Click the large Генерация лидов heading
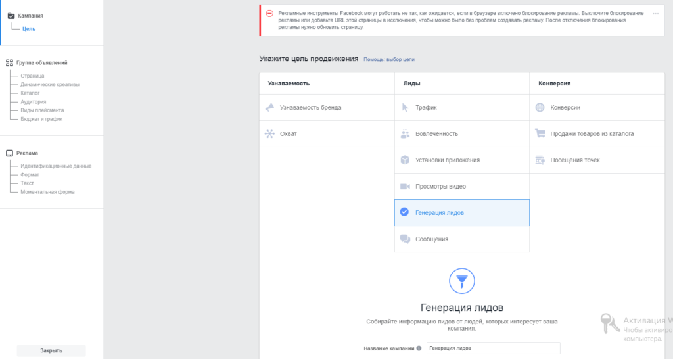The width and height of the screenshot is (673, 359). [462, 308]
